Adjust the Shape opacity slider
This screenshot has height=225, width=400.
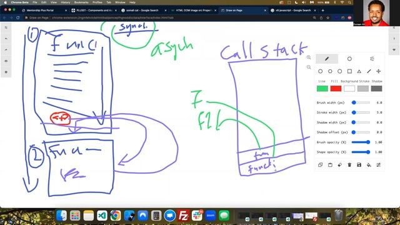361,152
